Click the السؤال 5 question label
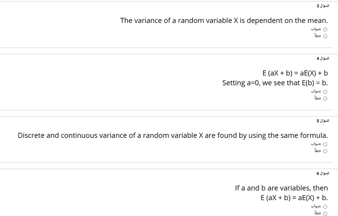The width and height of the screenshot is (338, 216). [322, 120]
